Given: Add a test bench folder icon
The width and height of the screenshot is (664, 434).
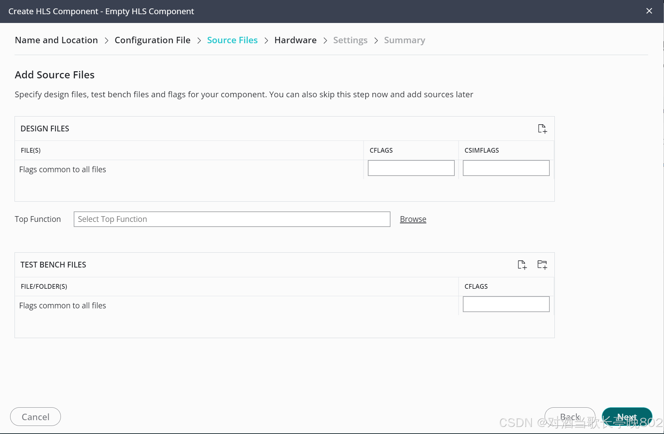Looking at the screenshot, I should tap(542, 265).
